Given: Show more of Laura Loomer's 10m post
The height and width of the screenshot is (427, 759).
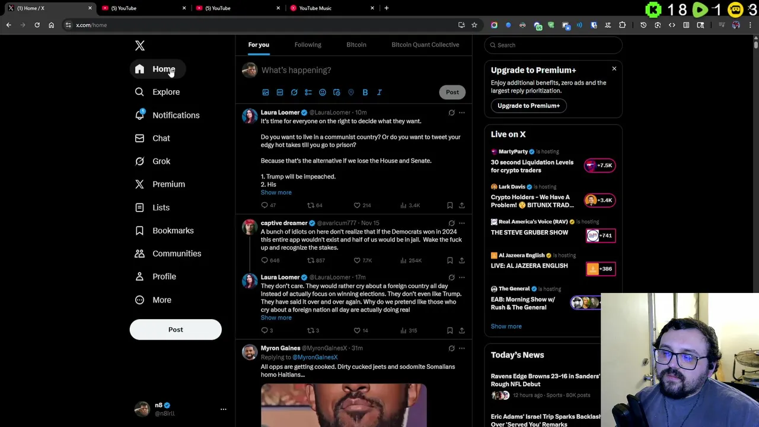Looking at the screenshot, I should 276,193.
